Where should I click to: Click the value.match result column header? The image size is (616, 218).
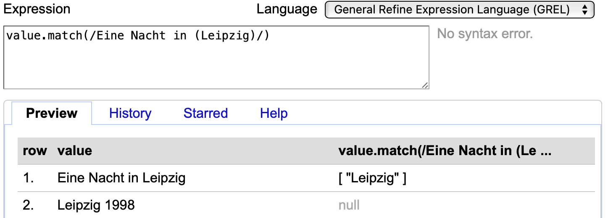[445, 151]
